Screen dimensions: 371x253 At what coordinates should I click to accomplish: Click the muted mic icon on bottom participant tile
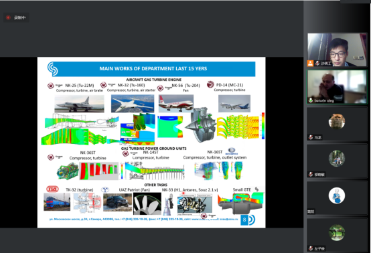point(311,248)
